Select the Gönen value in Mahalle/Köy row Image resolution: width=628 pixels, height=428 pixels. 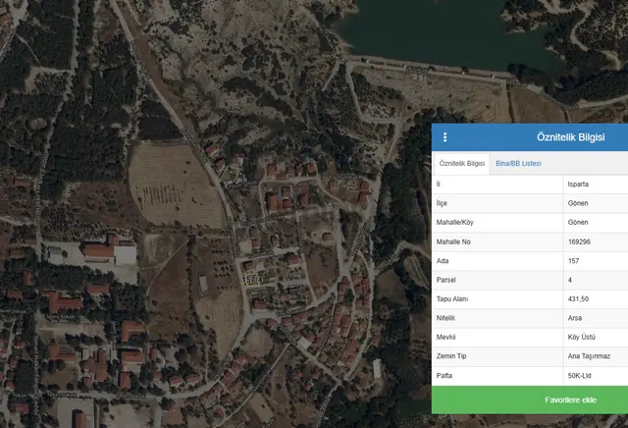pos(578,222)
